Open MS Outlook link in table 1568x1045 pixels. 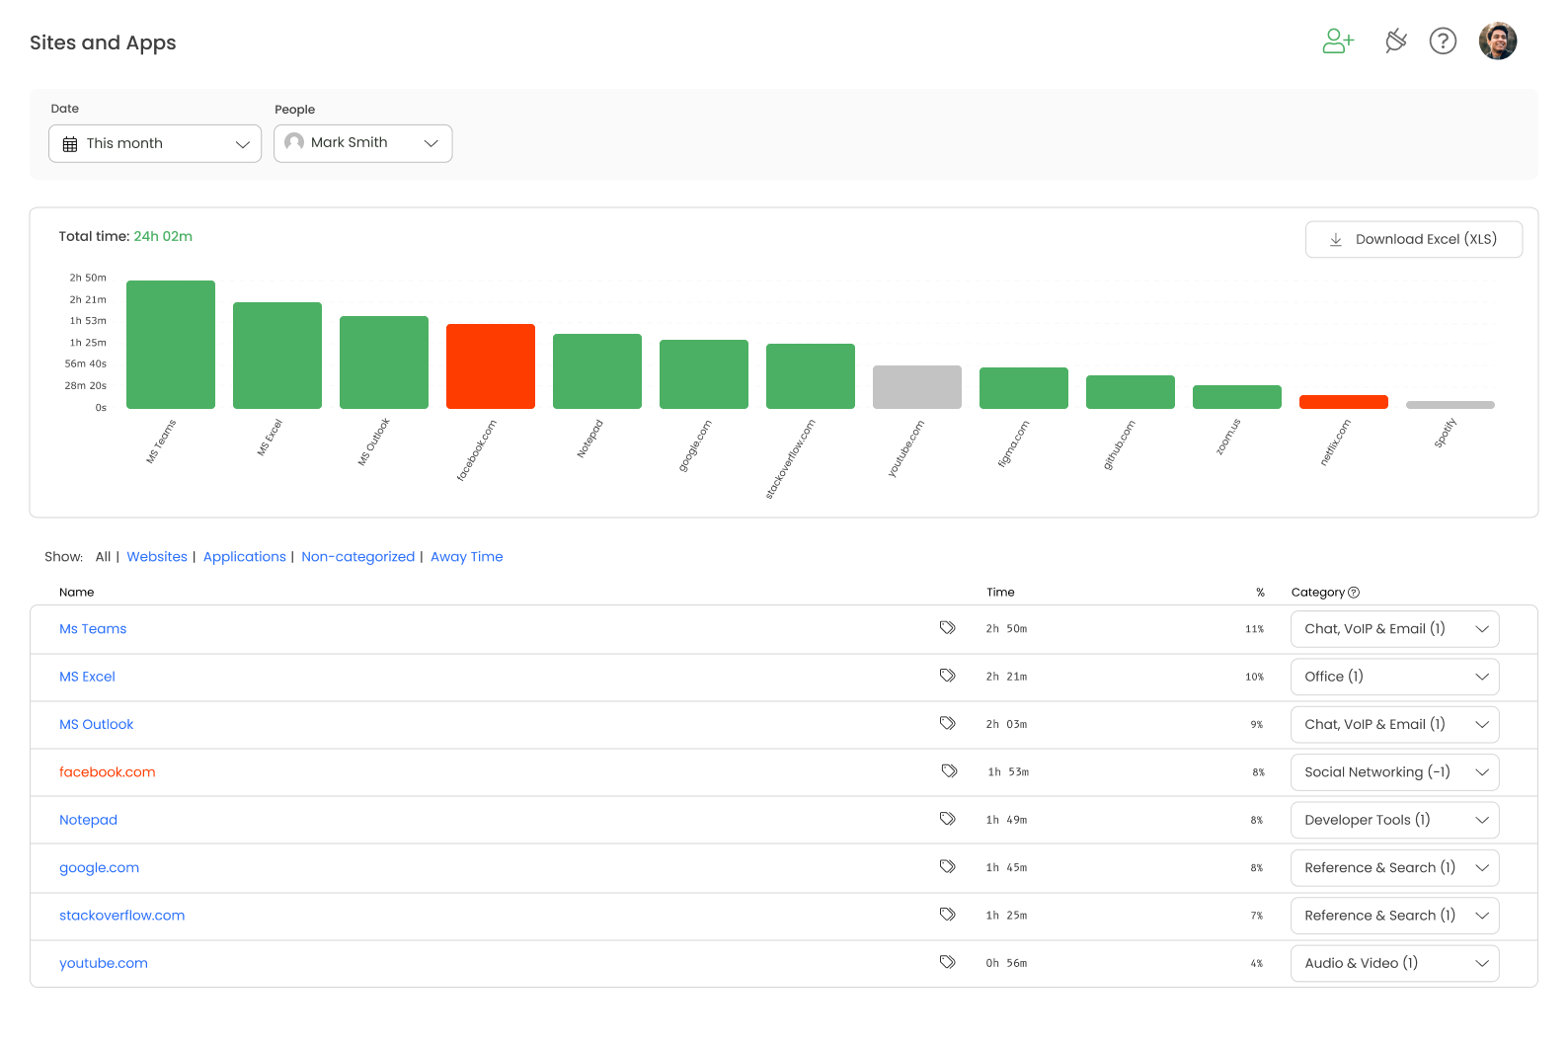click(x=96, y=724)
